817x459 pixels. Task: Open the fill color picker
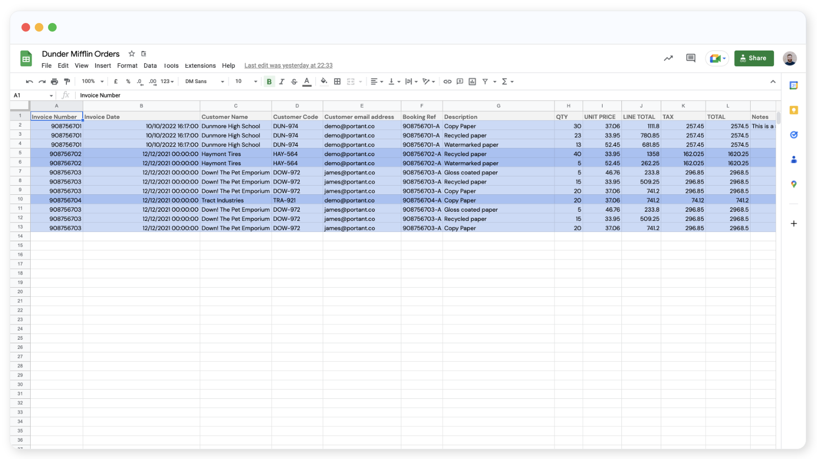click(324, 82)
